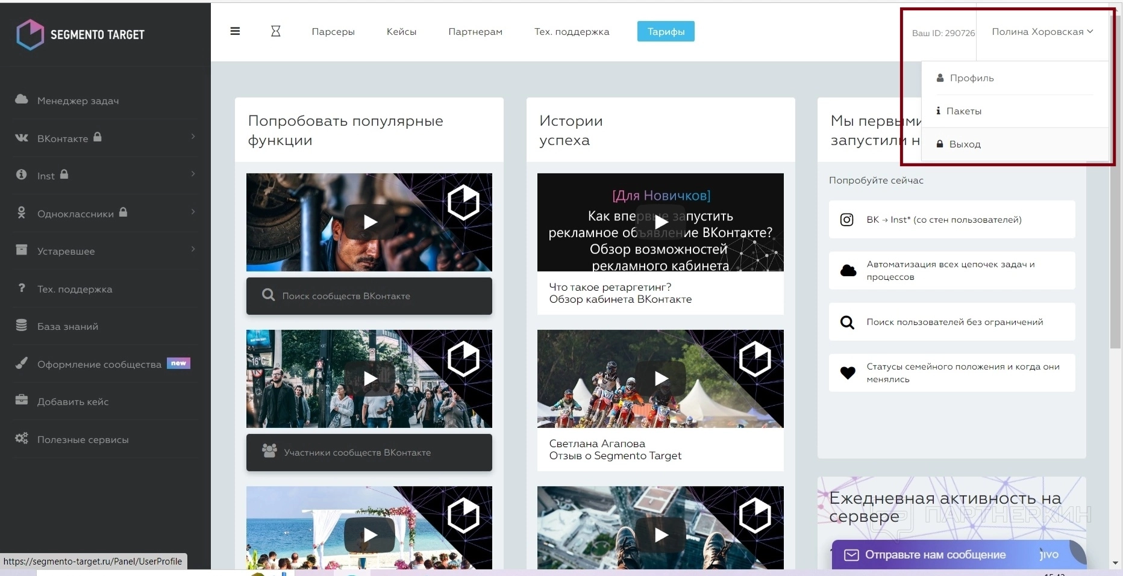Click the briefcase icon beside Добавить кейс
The image size is (1123, 576).
[22, 400]
